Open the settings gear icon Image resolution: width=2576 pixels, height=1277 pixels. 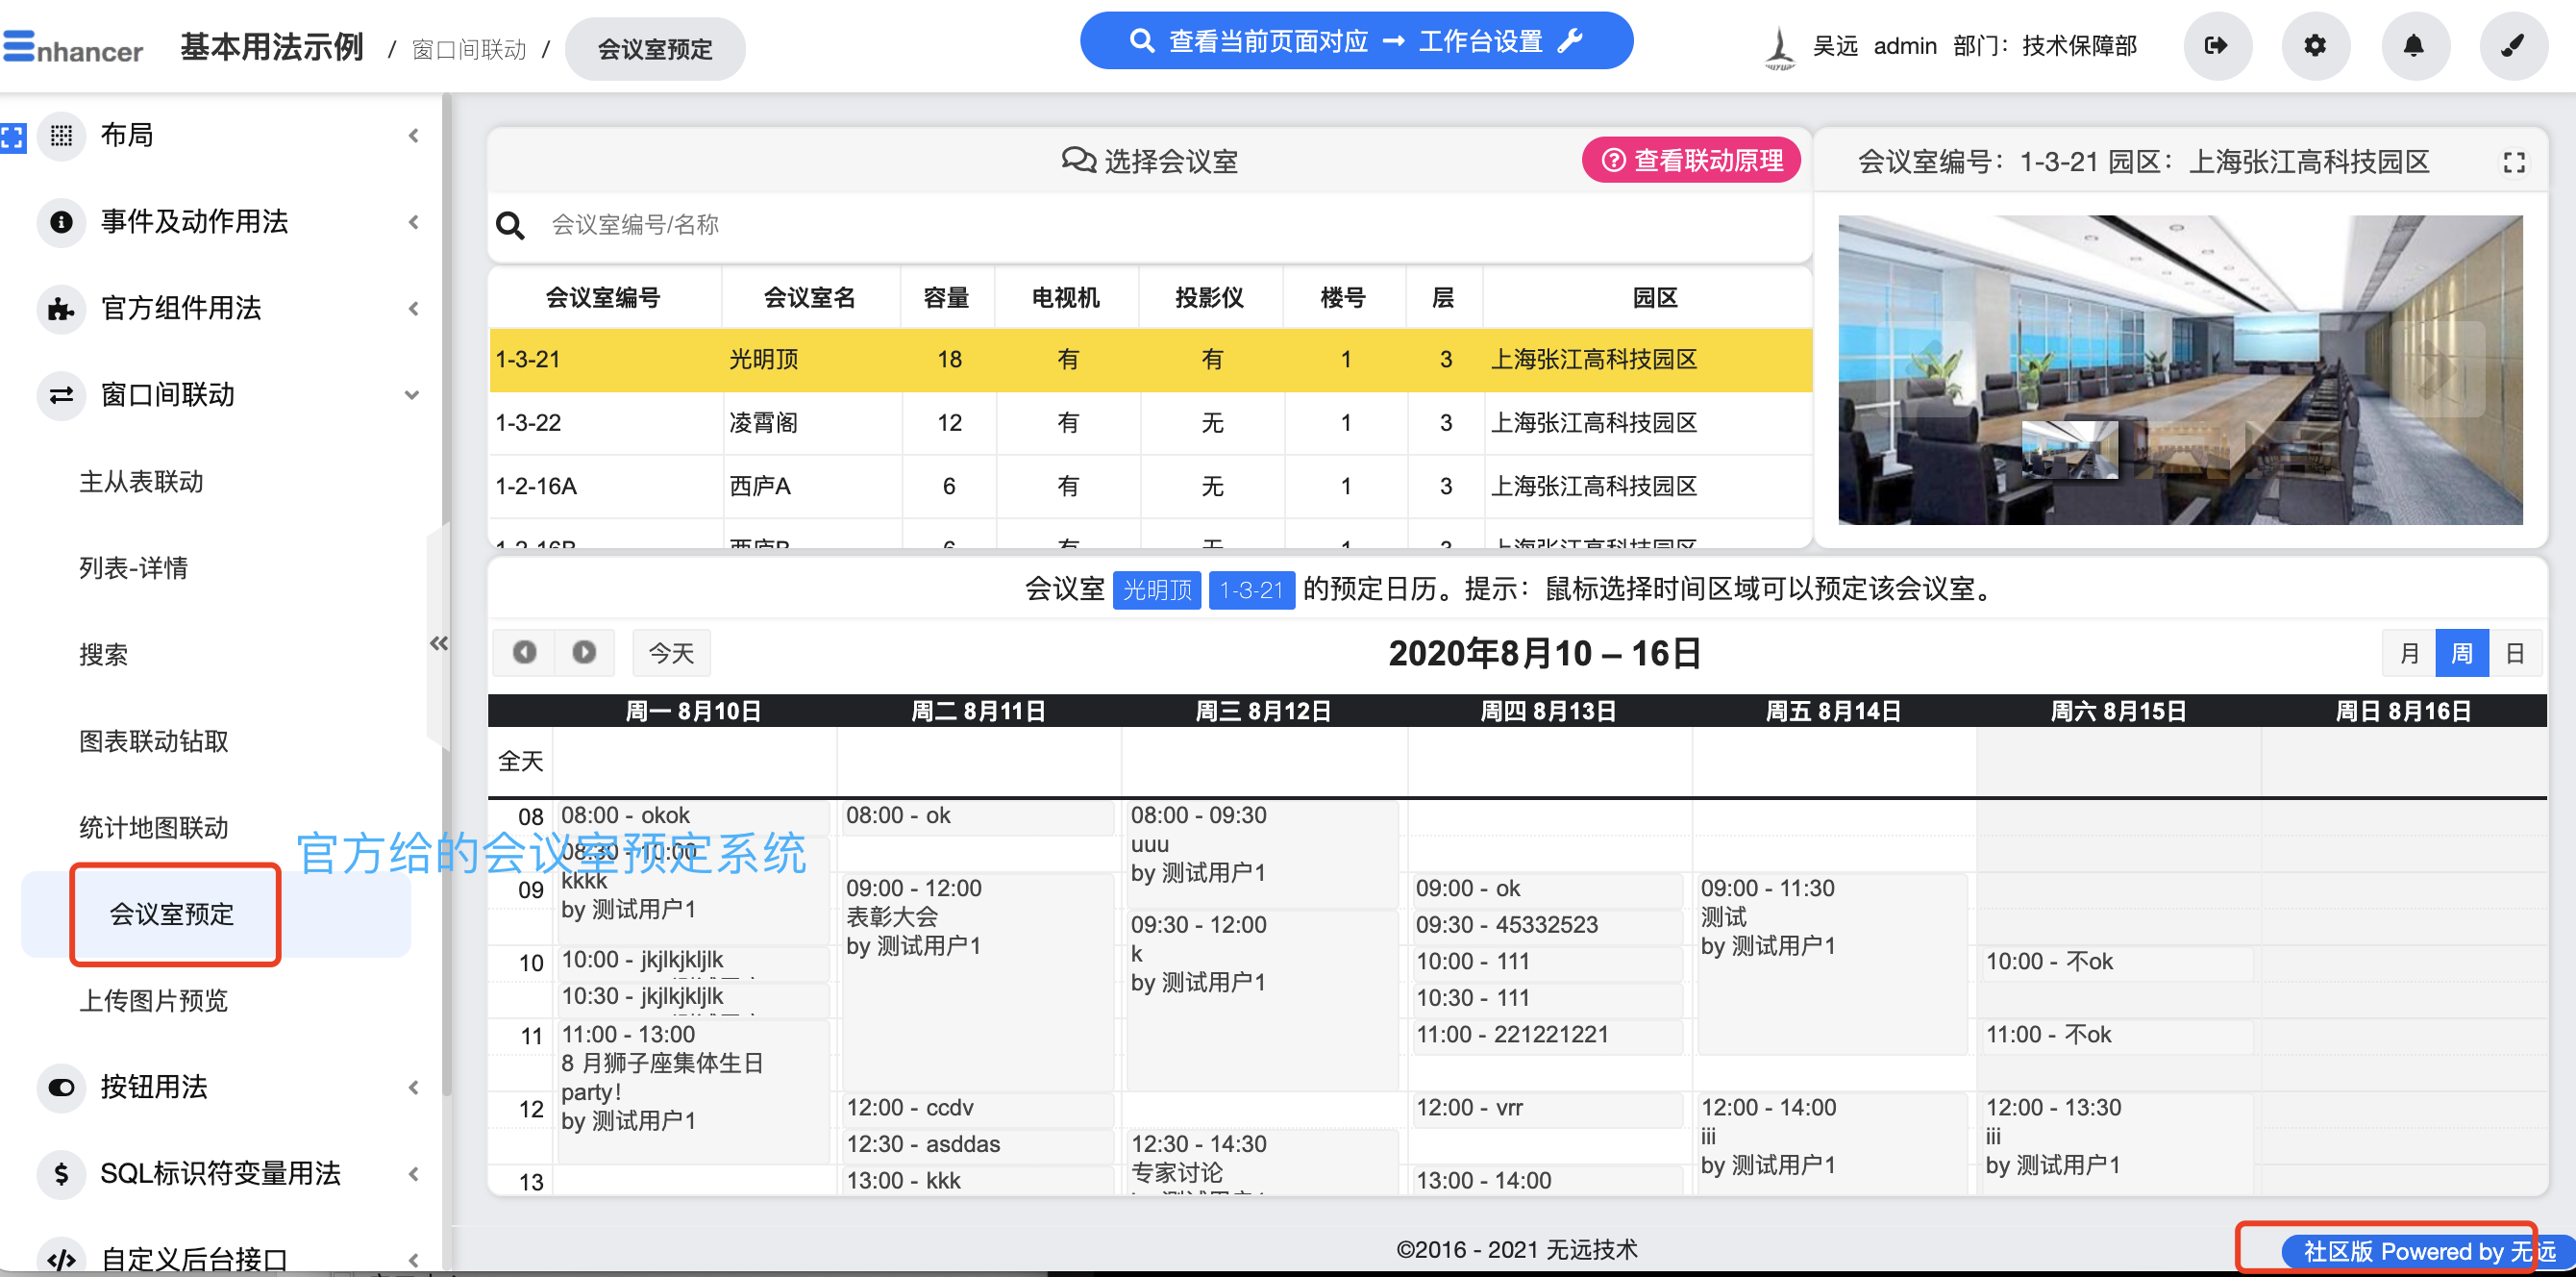point(2315,45)
